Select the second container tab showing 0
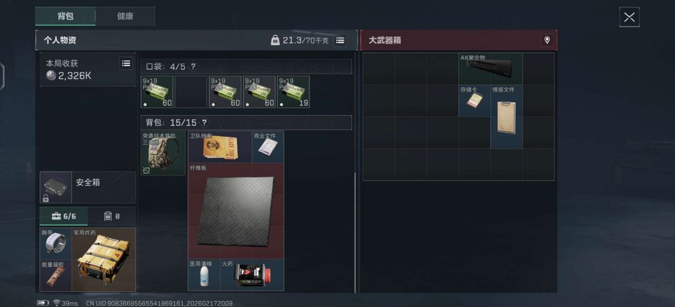 pos(112,216)
